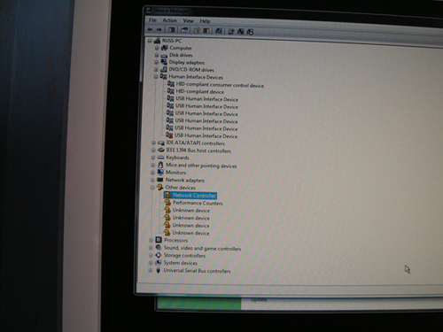Click the Universal Serial Bus controllers label
This screenshot has width=443, height=332.
tap(197, 271)
